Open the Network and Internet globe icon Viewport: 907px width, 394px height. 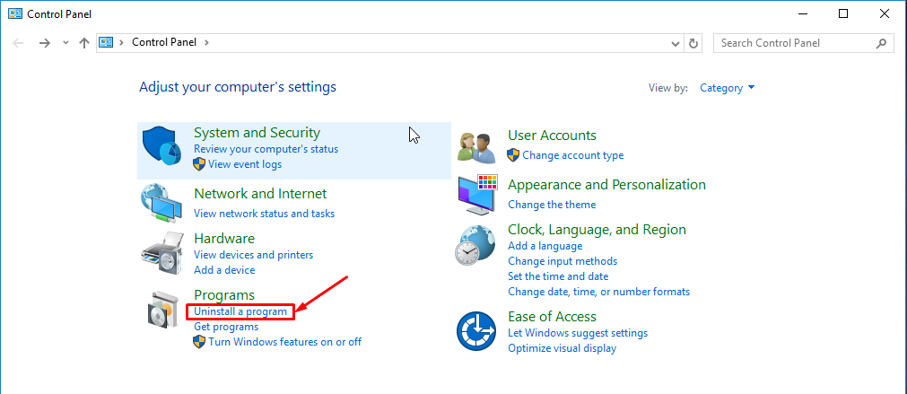(162, 205)
